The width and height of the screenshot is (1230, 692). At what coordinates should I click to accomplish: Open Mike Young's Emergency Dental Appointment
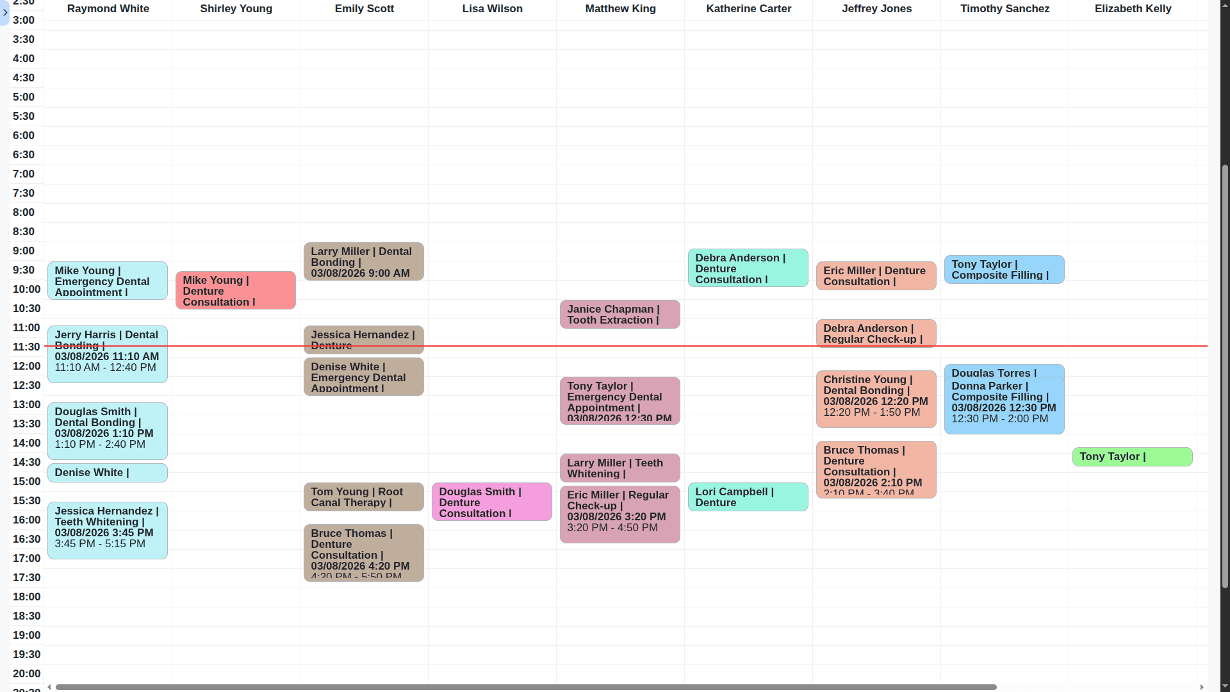click(x=107, y=281)
